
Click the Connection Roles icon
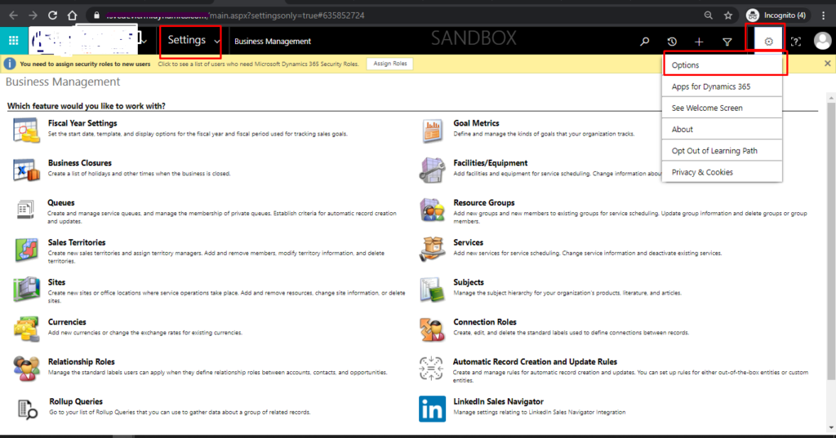tap(432, 329)
